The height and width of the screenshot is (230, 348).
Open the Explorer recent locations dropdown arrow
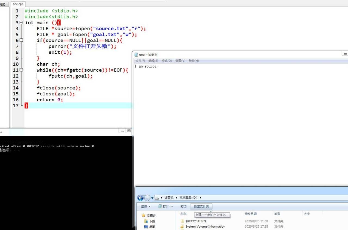point(152,198)
